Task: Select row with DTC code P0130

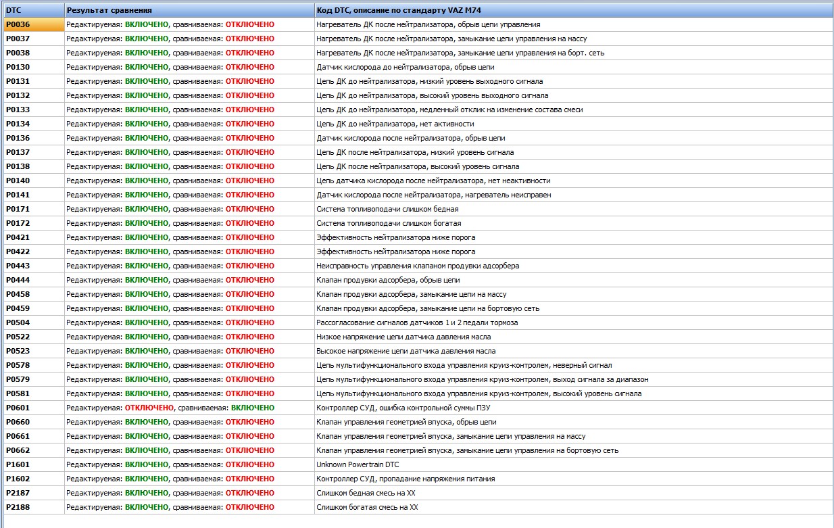Action: tap(34, 67)
